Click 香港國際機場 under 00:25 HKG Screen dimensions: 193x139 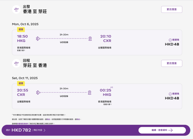(x=105, y=102)
